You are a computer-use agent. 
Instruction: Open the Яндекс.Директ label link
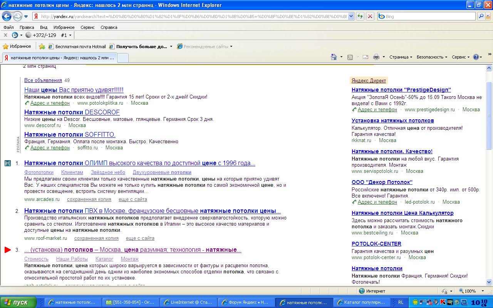point(369,81)
